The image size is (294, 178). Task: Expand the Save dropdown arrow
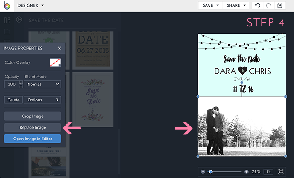tap(218, 5)
